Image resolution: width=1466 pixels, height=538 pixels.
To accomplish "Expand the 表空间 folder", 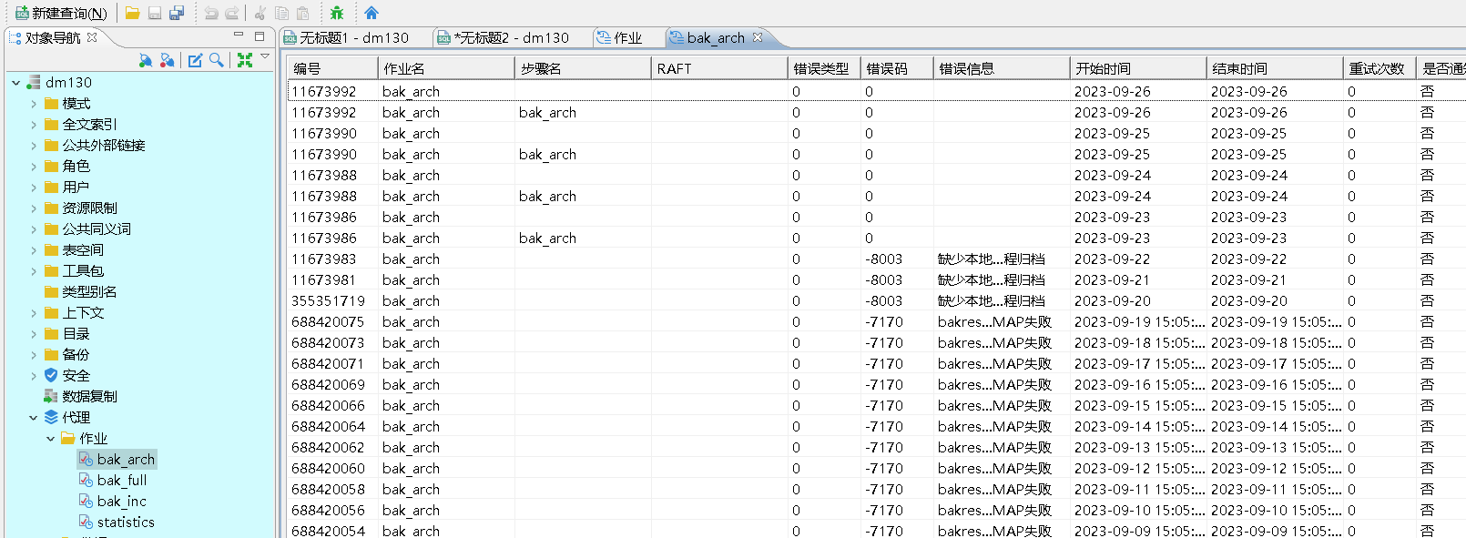I will (x=34, y=250).
